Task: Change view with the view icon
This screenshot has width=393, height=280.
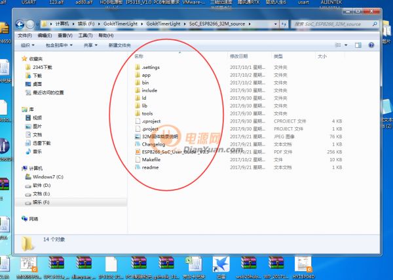Action: [338, 45]
